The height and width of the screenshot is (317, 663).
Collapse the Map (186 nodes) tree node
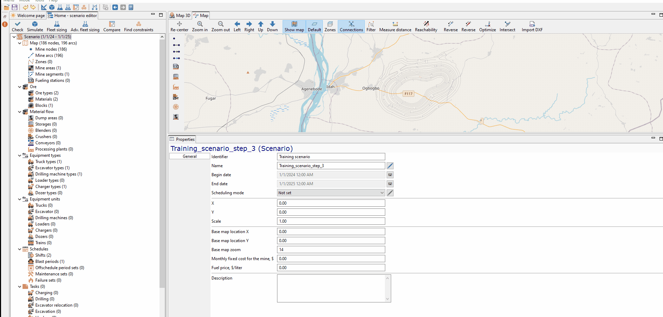19,43
